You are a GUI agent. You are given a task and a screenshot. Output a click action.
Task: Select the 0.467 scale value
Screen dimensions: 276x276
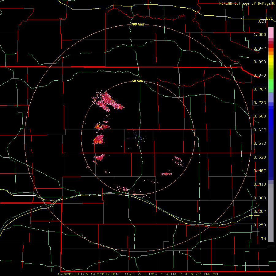(260, 171)
